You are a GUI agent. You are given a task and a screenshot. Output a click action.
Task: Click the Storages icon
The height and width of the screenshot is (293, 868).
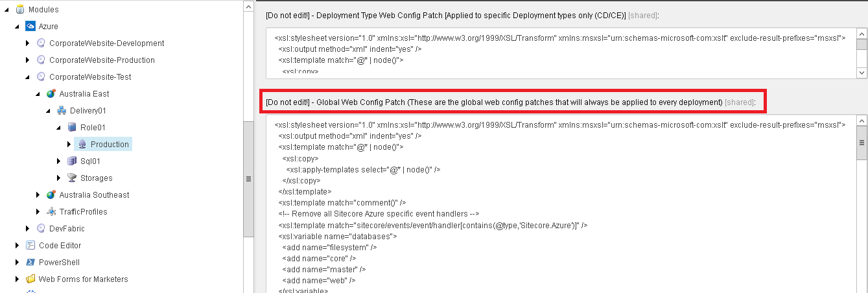pos(72,178)
